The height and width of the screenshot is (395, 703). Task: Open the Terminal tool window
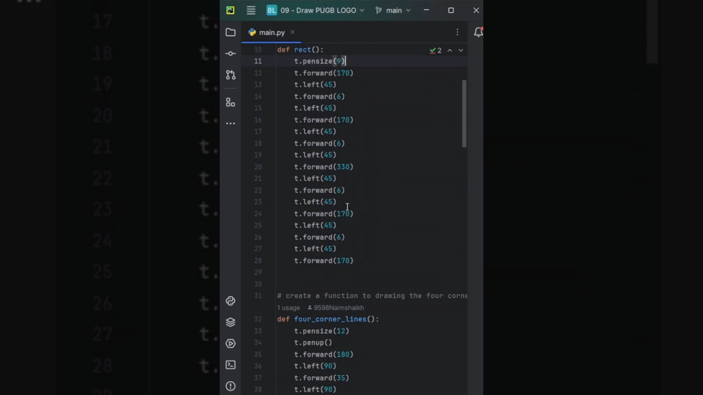pos(231,365)
